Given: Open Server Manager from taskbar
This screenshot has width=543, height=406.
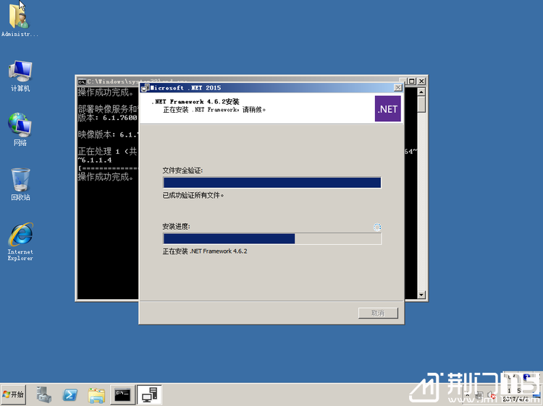Looking at the screenshot, I should pos(44,394).
